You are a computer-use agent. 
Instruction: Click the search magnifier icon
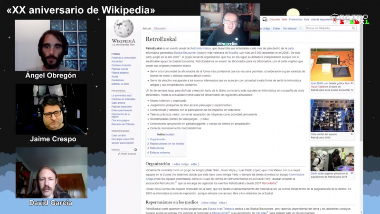353,28
